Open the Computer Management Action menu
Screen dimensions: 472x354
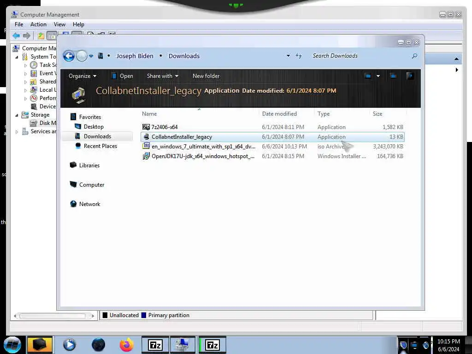38,24
